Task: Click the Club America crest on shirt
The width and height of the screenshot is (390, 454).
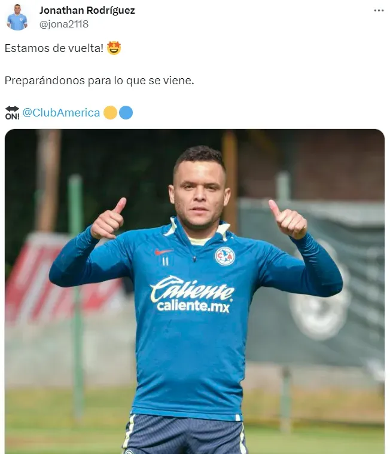Action: [x=225, y=256]
